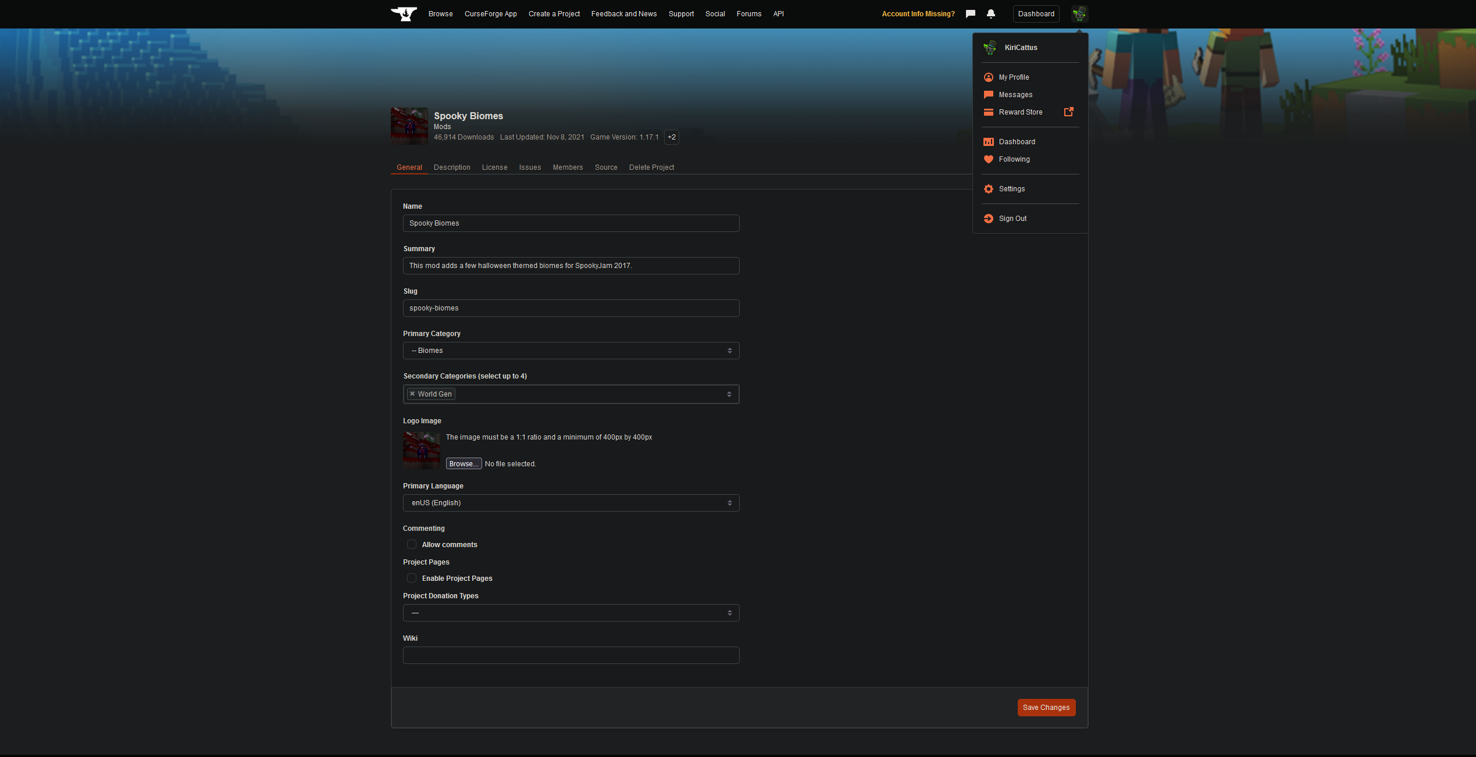Check the Enable Project Pages box
The image size is (1476, 757).
click(412, 579)
